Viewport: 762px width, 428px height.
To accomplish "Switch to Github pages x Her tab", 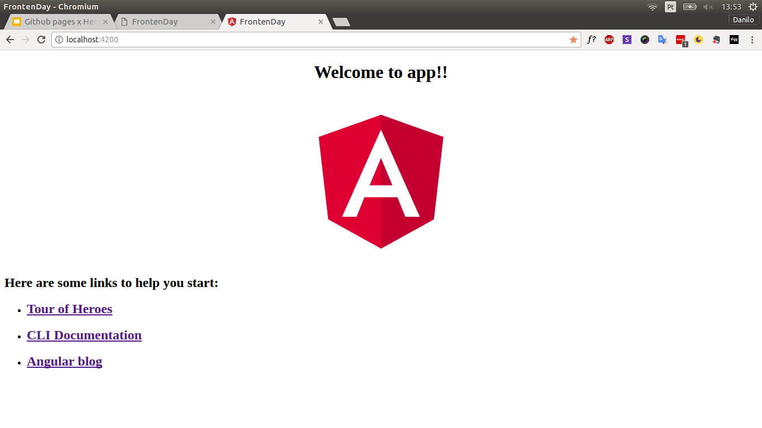I will pyautogui.click(x=60, y=22).
